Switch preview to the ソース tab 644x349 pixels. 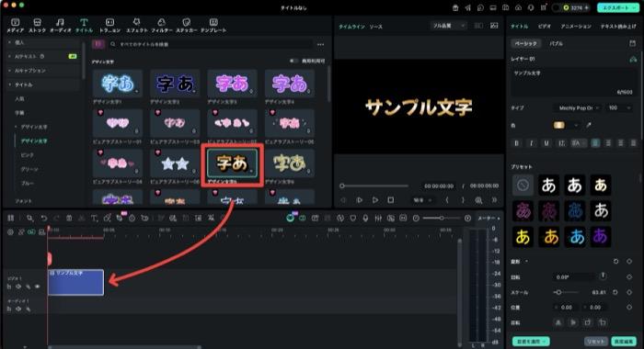coord(375,27)
